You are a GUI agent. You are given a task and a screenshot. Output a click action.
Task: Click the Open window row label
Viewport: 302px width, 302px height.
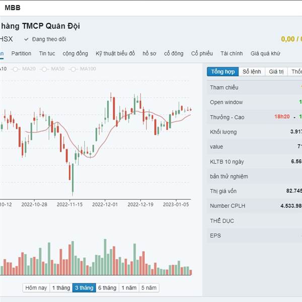point(226,102)
